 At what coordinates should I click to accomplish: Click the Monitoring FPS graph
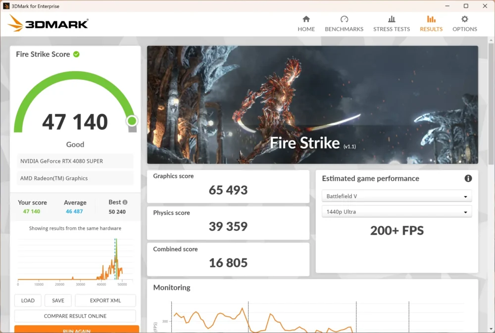pyautogui.click(x=312, y=317)
